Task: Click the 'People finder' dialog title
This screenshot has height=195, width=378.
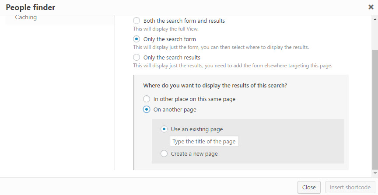Action: [31, 7]
